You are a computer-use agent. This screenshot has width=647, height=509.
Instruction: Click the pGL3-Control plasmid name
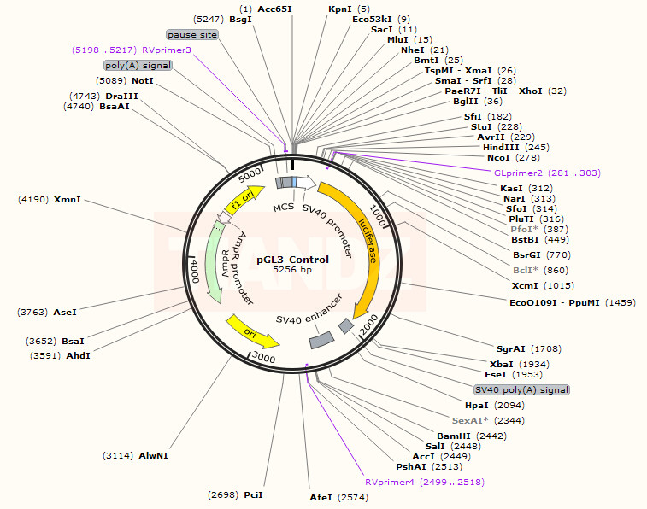point(293,259)
